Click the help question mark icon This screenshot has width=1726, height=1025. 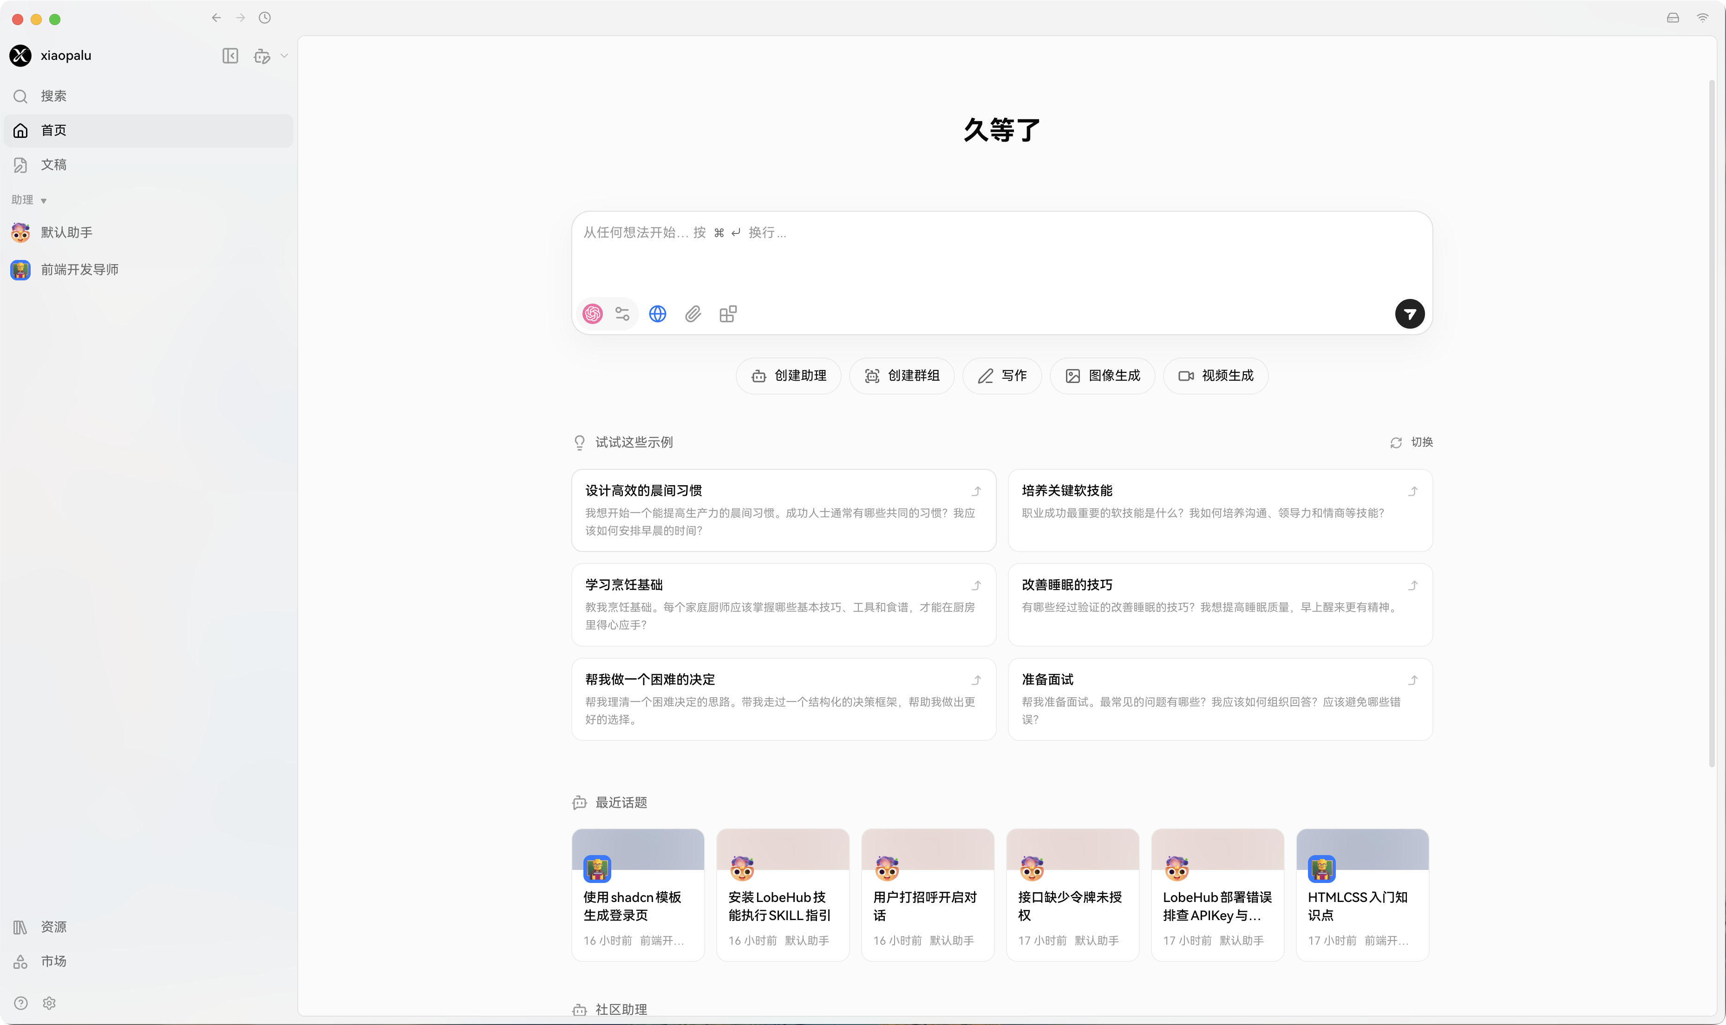point(21,1003)
